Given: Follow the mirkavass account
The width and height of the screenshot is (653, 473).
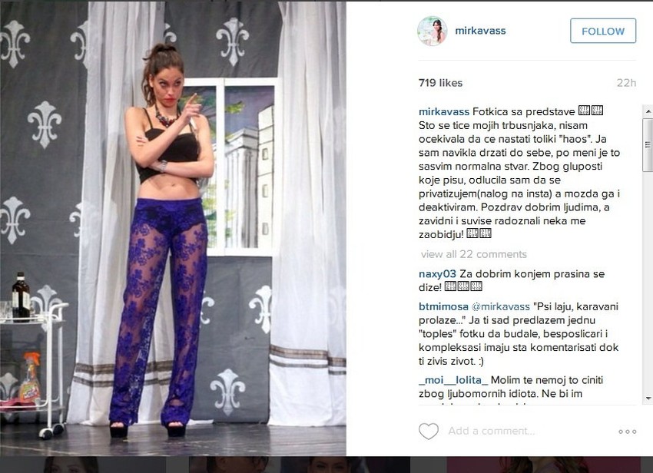Looking at the screenshot, I should click(x=603, y=31).
